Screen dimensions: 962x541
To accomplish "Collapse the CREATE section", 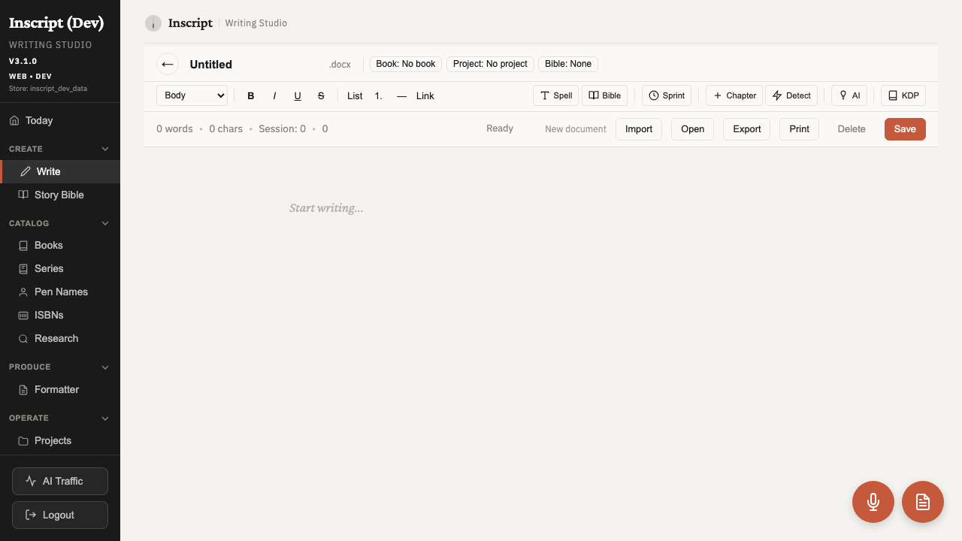I will (105, 148).
